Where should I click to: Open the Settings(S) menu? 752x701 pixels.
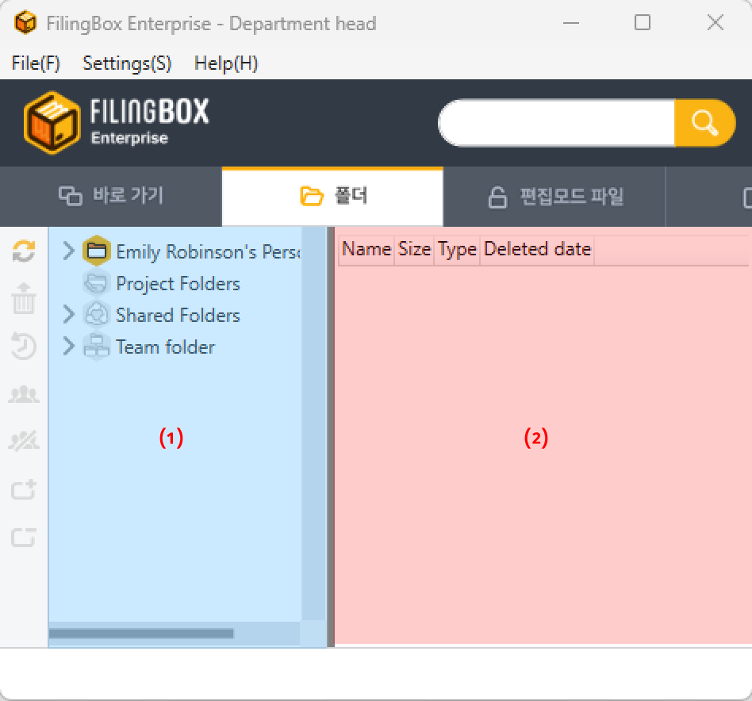point(127,63)
